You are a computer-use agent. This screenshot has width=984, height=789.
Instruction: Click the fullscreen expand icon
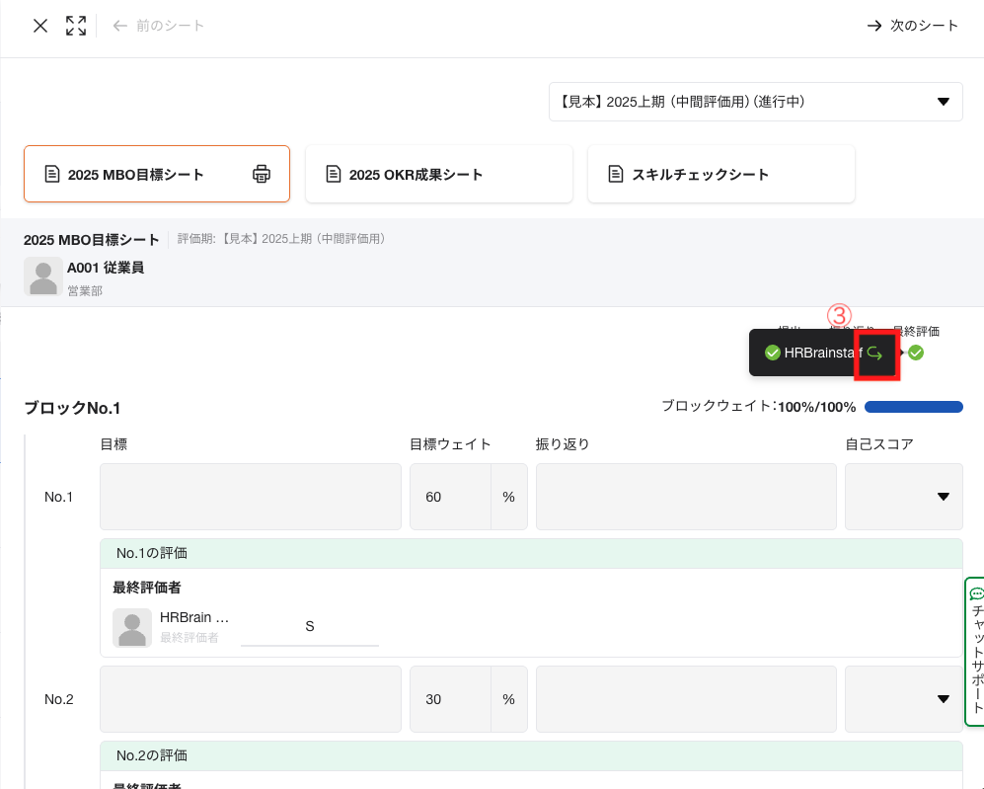click(76, 26)
